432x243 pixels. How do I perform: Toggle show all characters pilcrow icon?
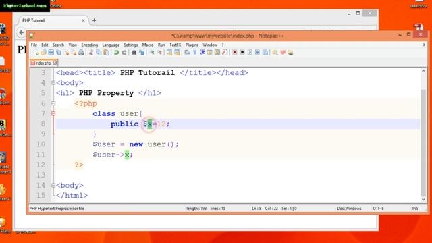coord(194,53)
